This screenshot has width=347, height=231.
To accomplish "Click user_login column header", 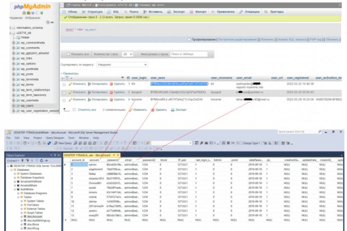I will point(139,78).
